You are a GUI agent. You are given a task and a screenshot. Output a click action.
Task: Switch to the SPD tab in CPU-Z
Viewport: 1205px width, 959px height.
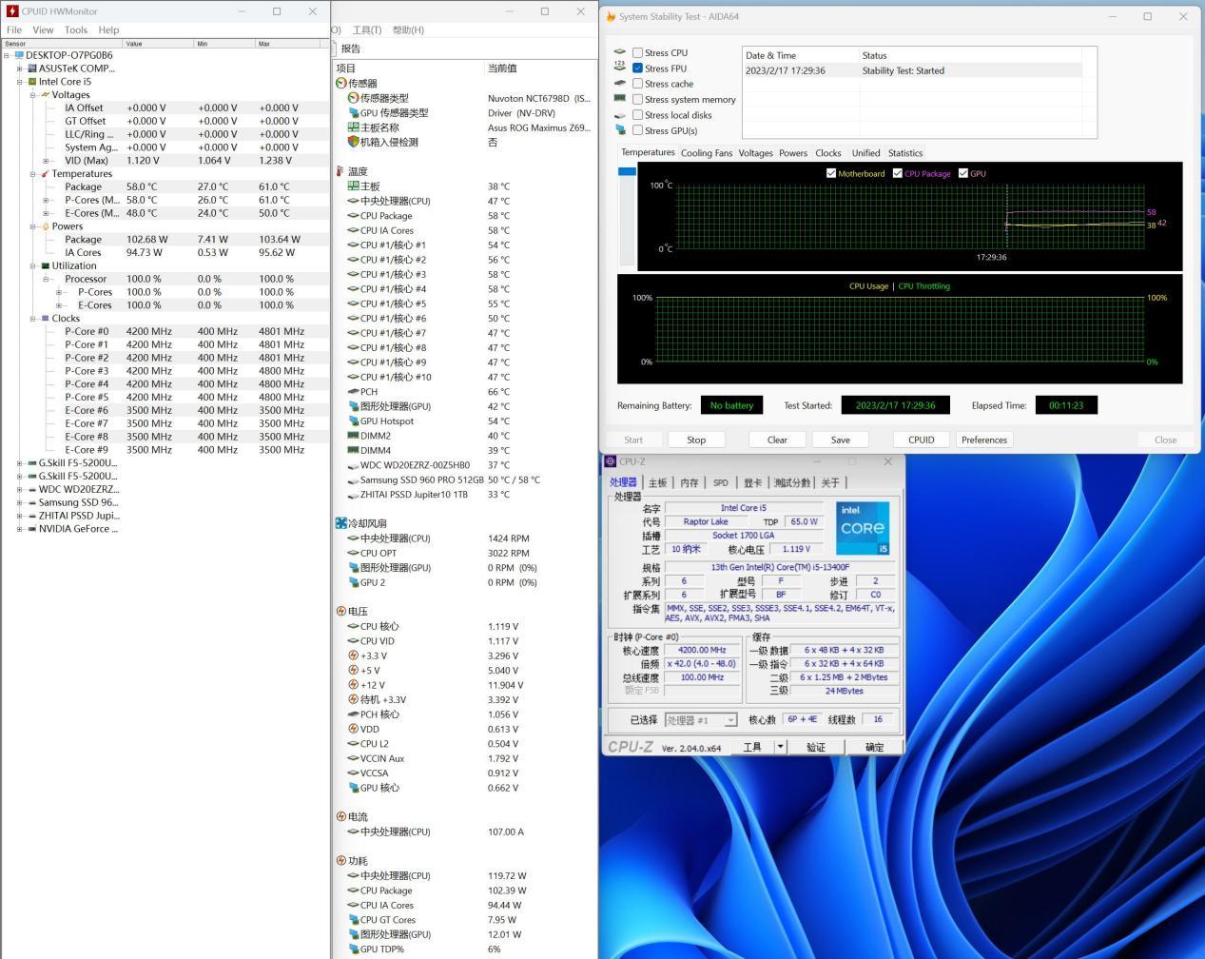coord(721,482)
